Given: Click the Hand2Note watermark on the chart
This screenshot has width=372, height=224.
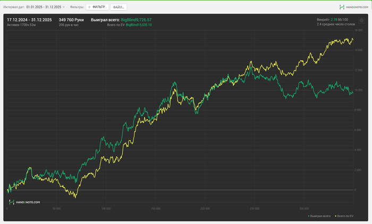Looking at the screenshot, I should click(25, 202).
